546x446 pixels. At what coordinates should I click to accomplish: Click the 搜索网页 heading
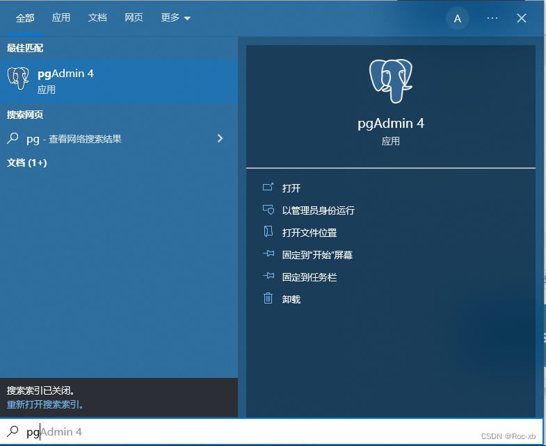pos(25,115)
